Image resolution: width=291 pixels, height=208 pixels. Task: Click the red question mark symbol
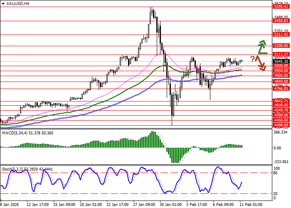252,59
